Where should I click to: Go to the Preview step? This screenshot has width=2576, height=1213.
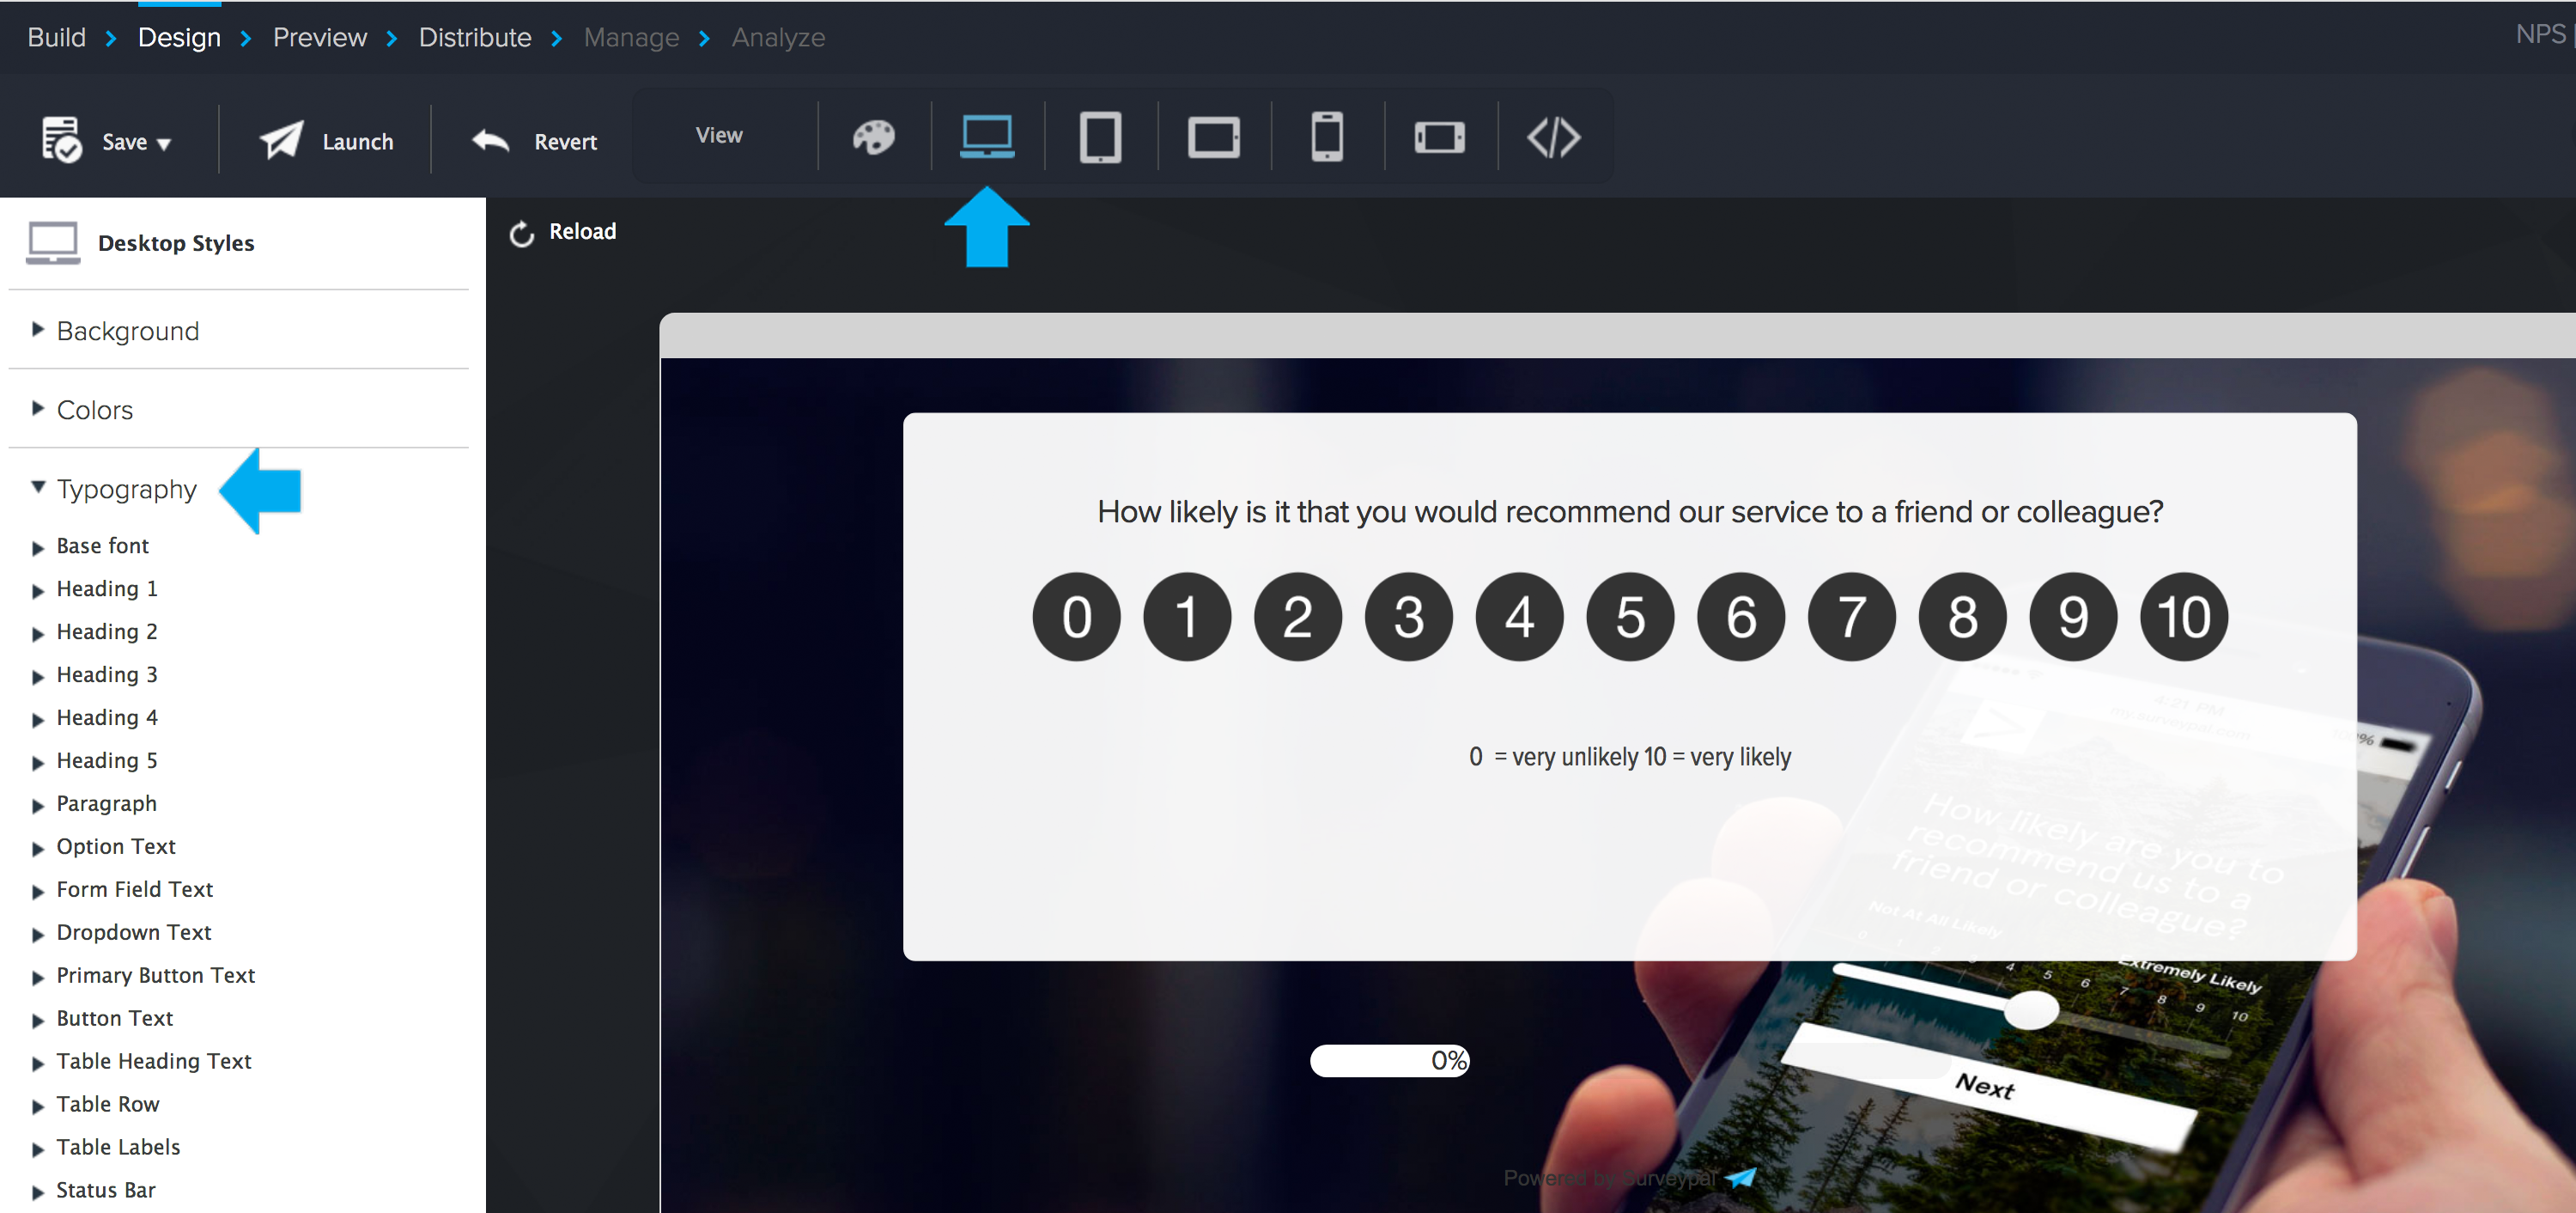(x=320, y=38)
